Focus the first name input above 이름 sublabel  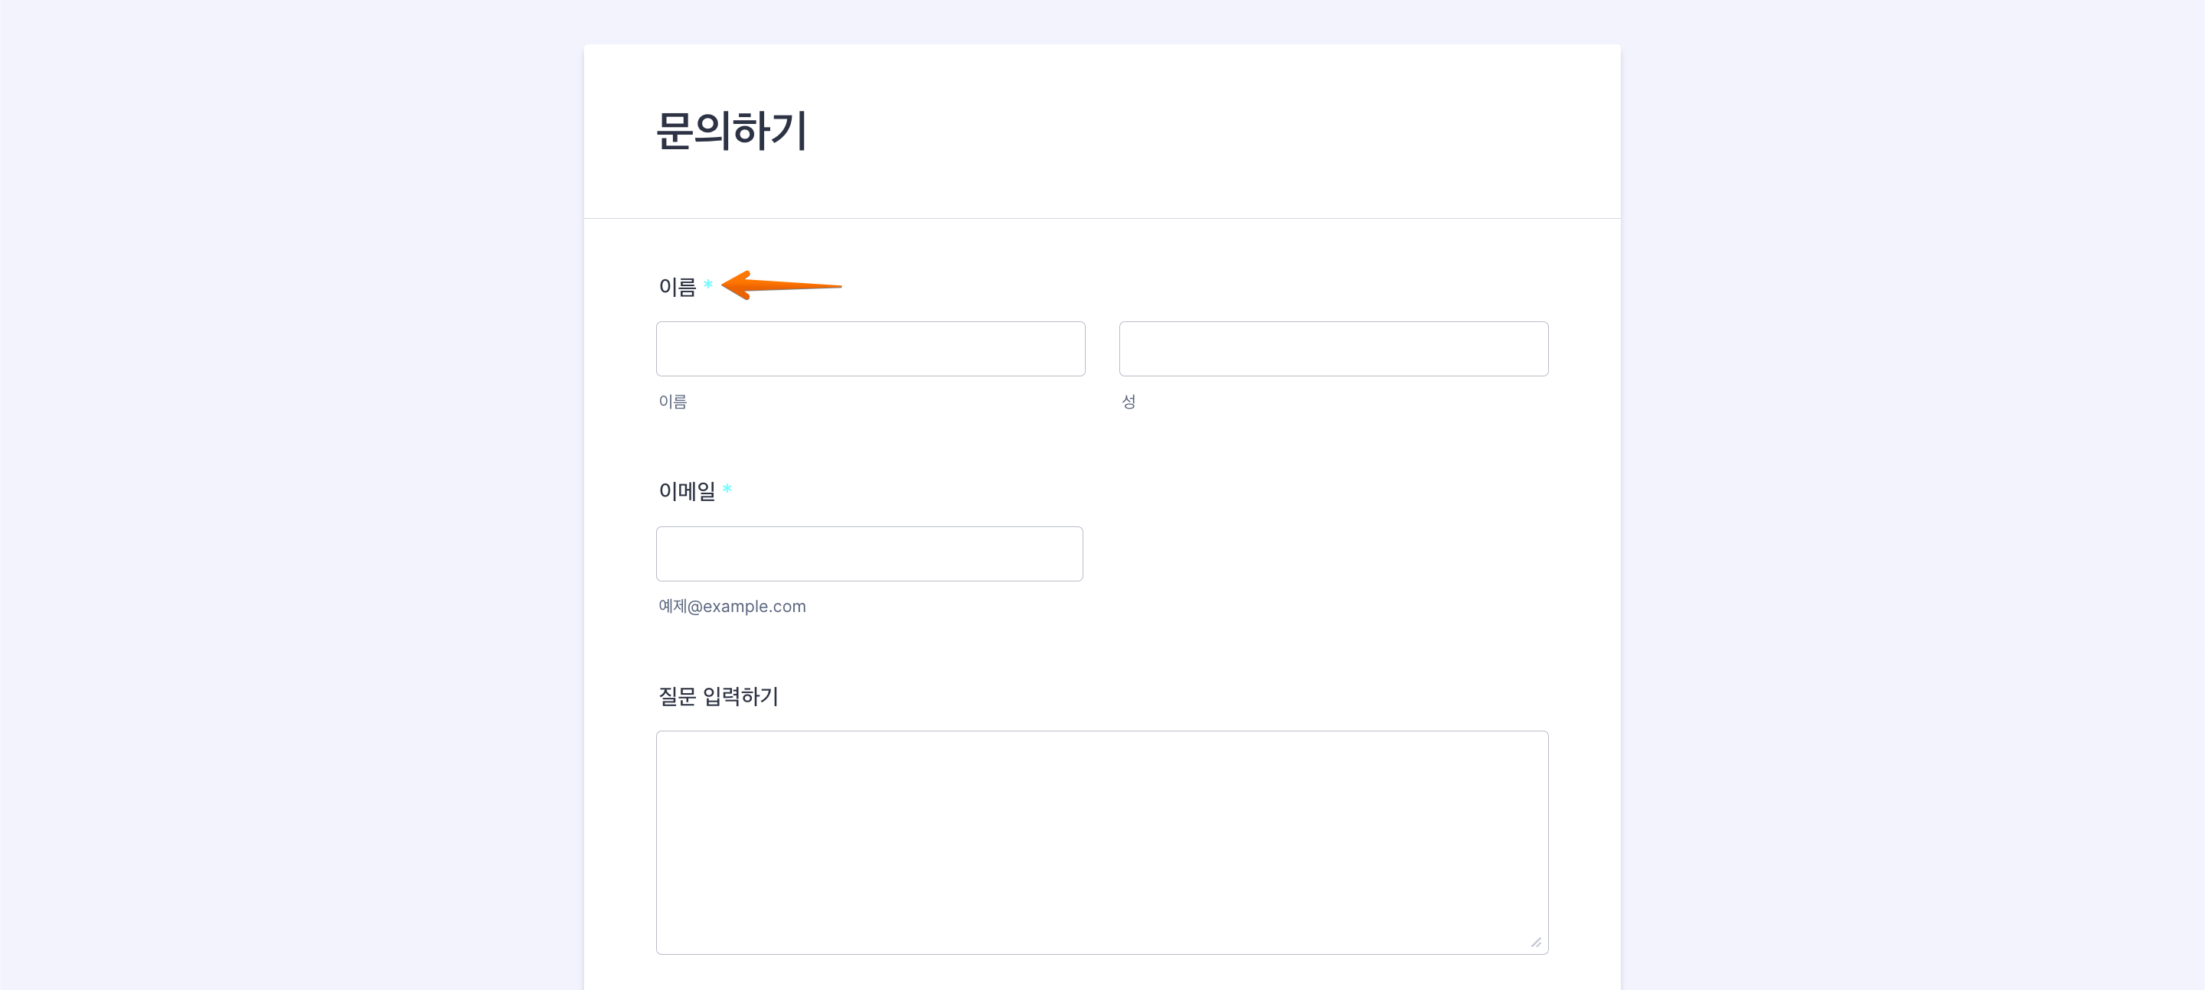coord(871,349)
